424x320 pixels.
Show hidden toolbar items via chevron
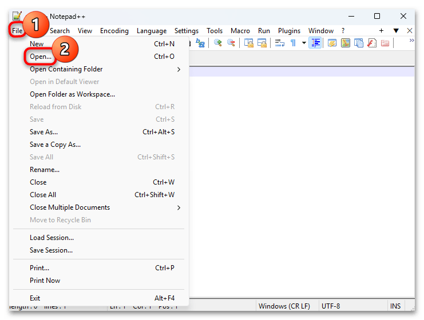click(x=411, y=40)
